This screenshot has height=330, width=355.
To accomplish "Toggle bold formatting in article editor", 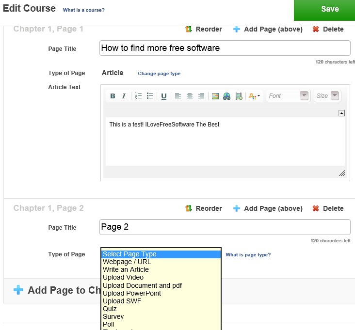I will click(113, 96).
